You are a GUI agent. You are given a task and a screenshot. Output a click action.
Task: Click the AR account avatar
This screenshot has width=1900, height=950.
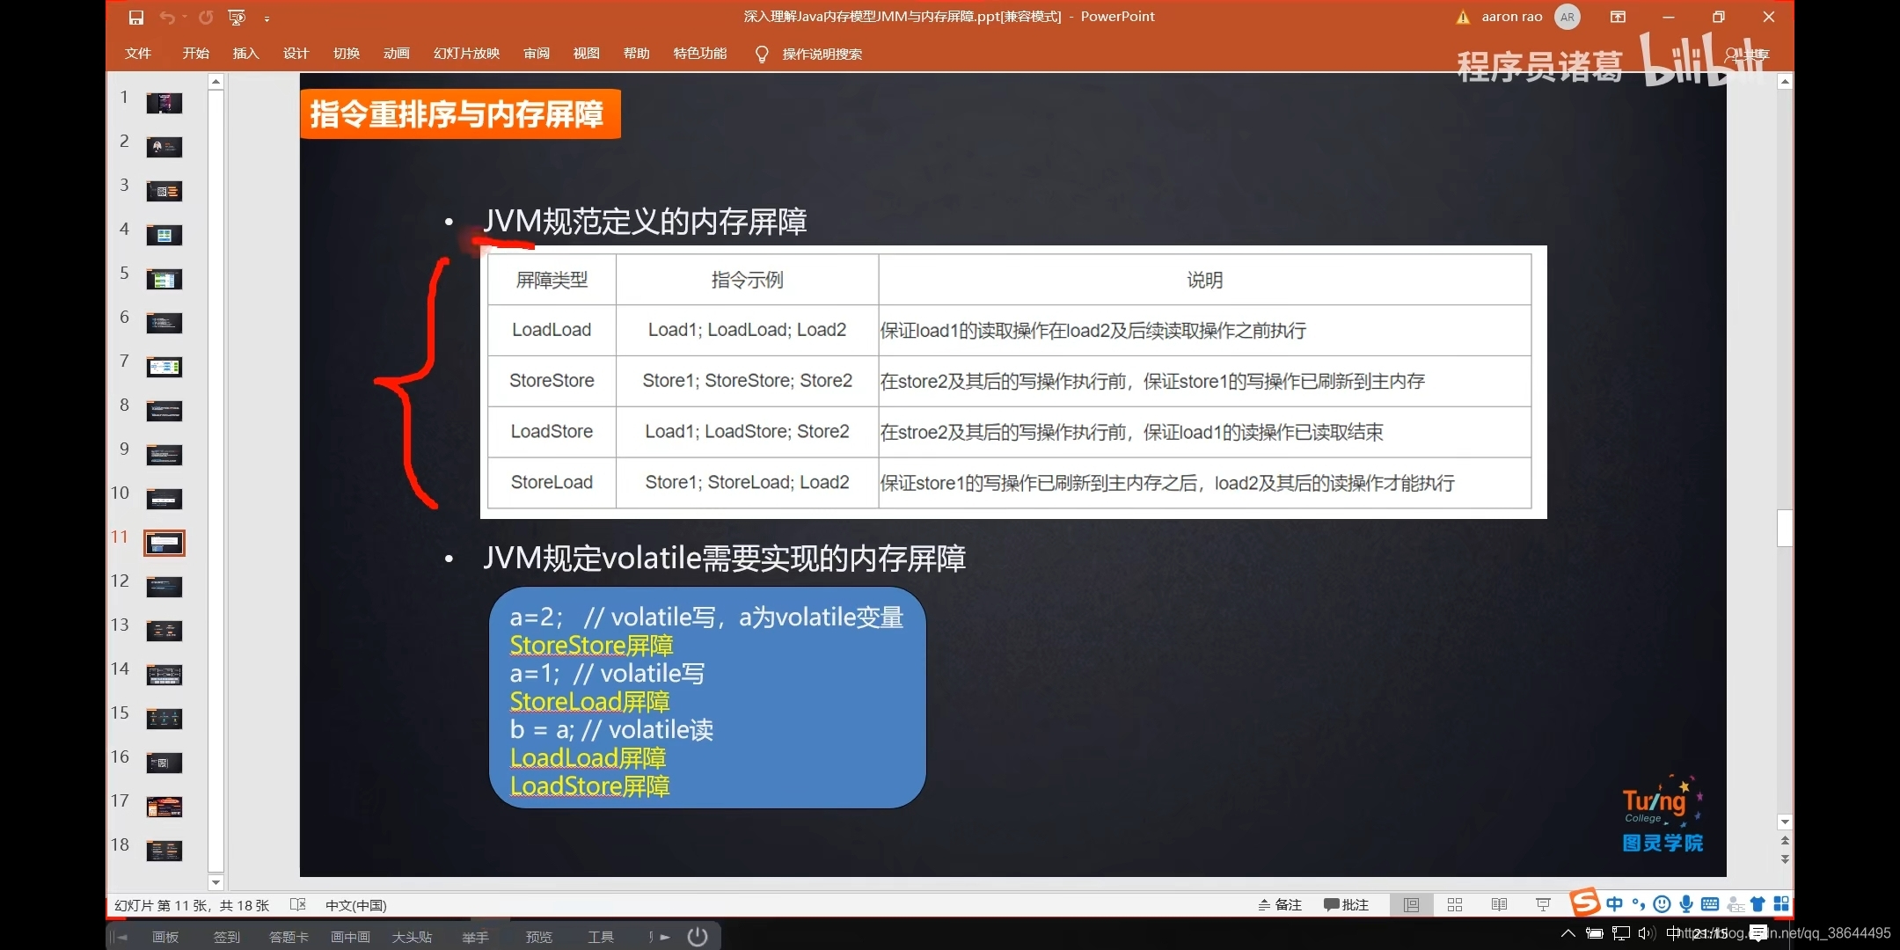pos(1567,17)
